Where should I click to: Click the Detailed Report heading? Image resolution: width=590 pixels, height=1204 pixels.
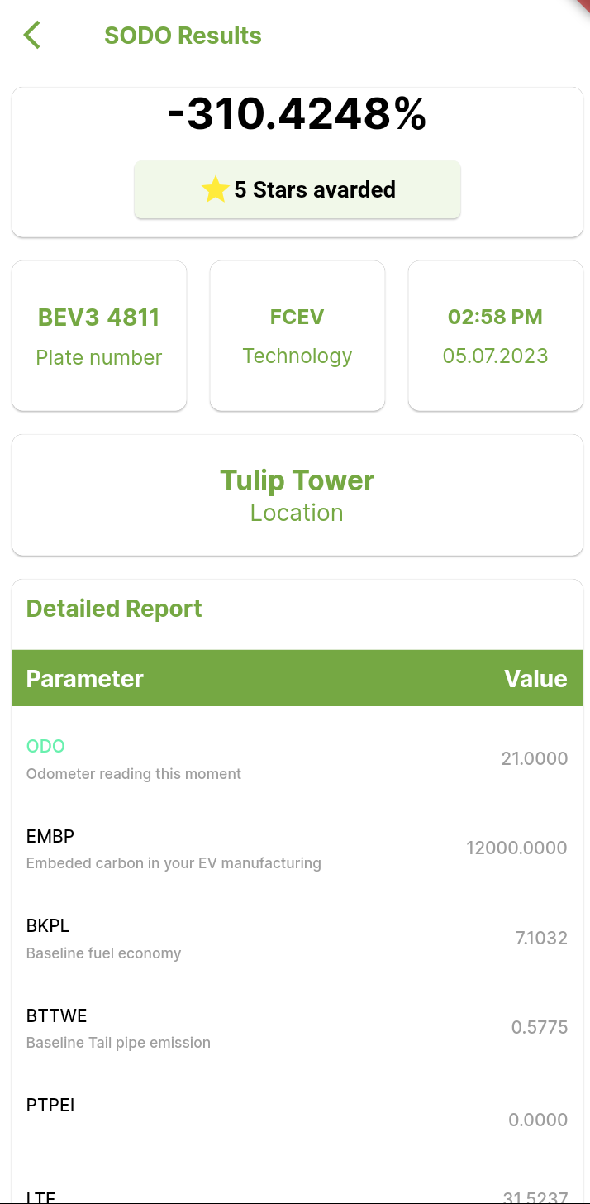coord(114,609)
